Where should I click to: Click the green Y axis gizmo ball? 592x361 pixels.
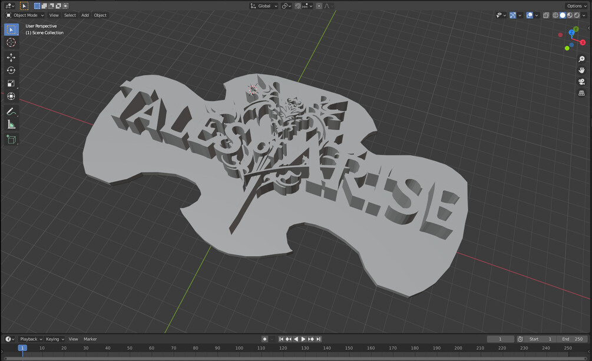(576, 29)
